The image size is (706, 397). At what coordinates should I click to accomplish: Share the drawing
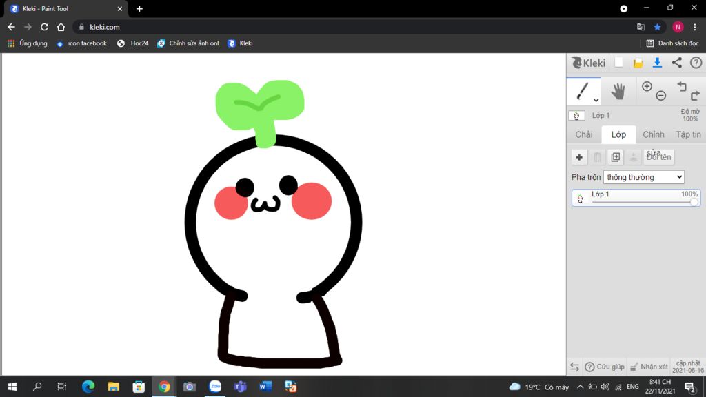(x=676, y=63)
